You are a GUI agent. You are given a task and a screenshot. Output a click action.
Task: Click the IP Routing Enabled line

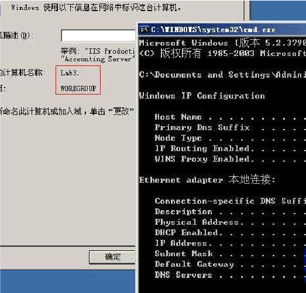click(x=231, y=149)
